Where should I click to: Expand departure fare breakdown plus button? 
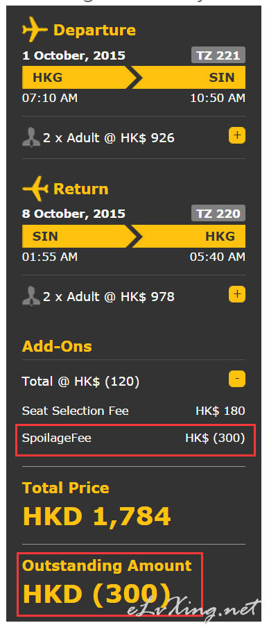click(237, 136)
